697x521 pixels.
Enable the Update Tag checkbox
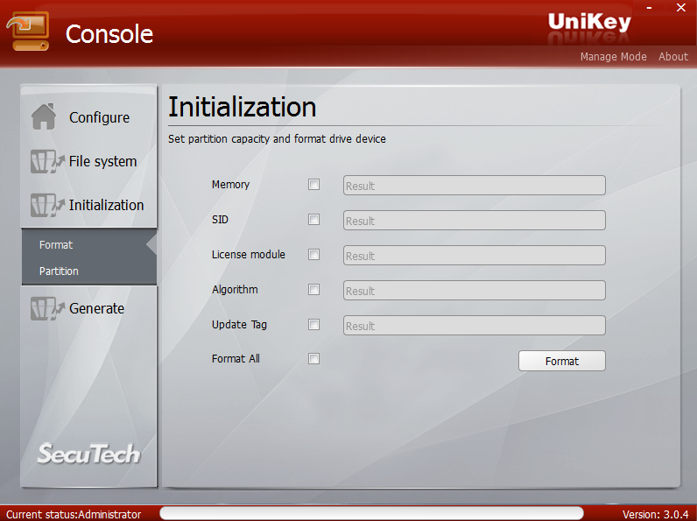[x=313, y=325]
